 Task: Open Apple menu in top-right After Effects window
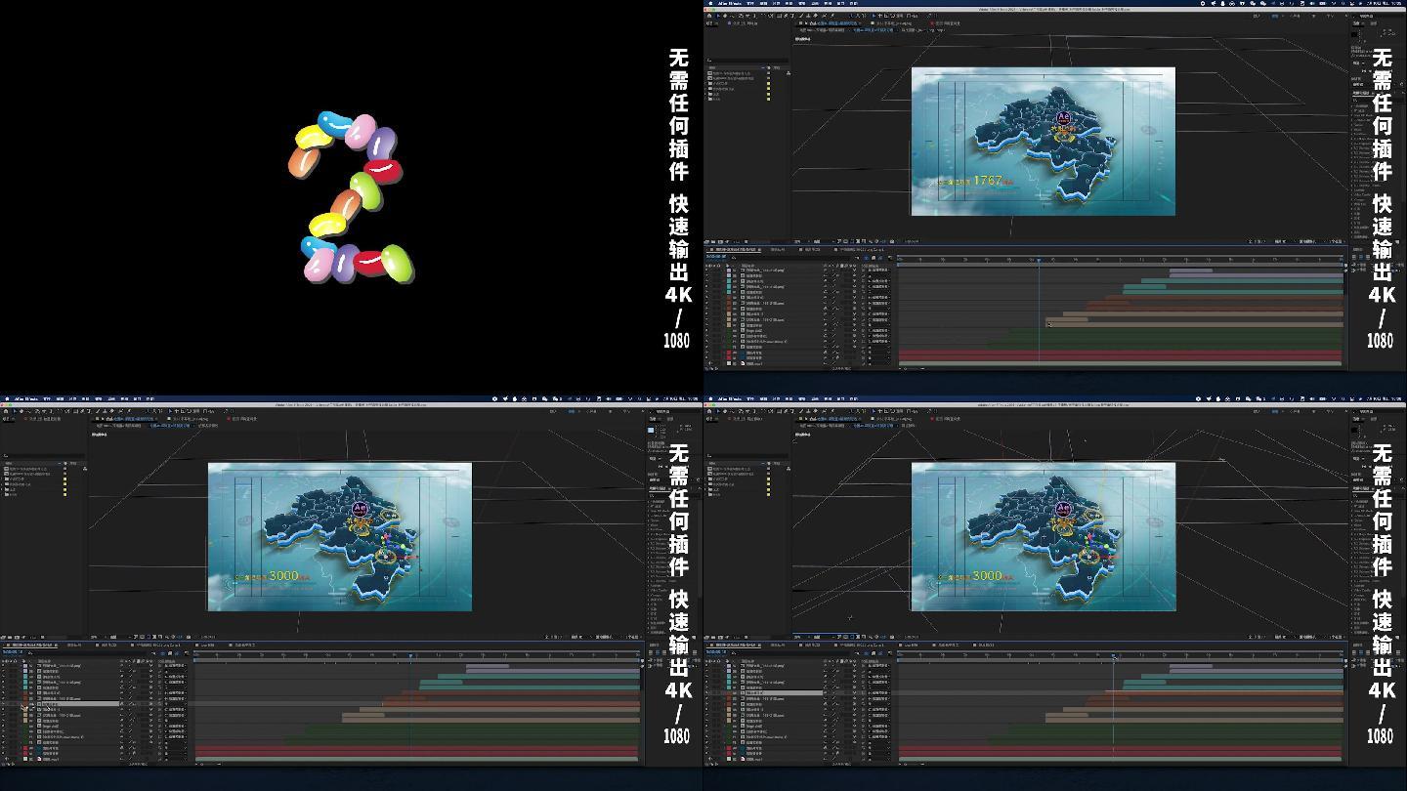point(710,3)
